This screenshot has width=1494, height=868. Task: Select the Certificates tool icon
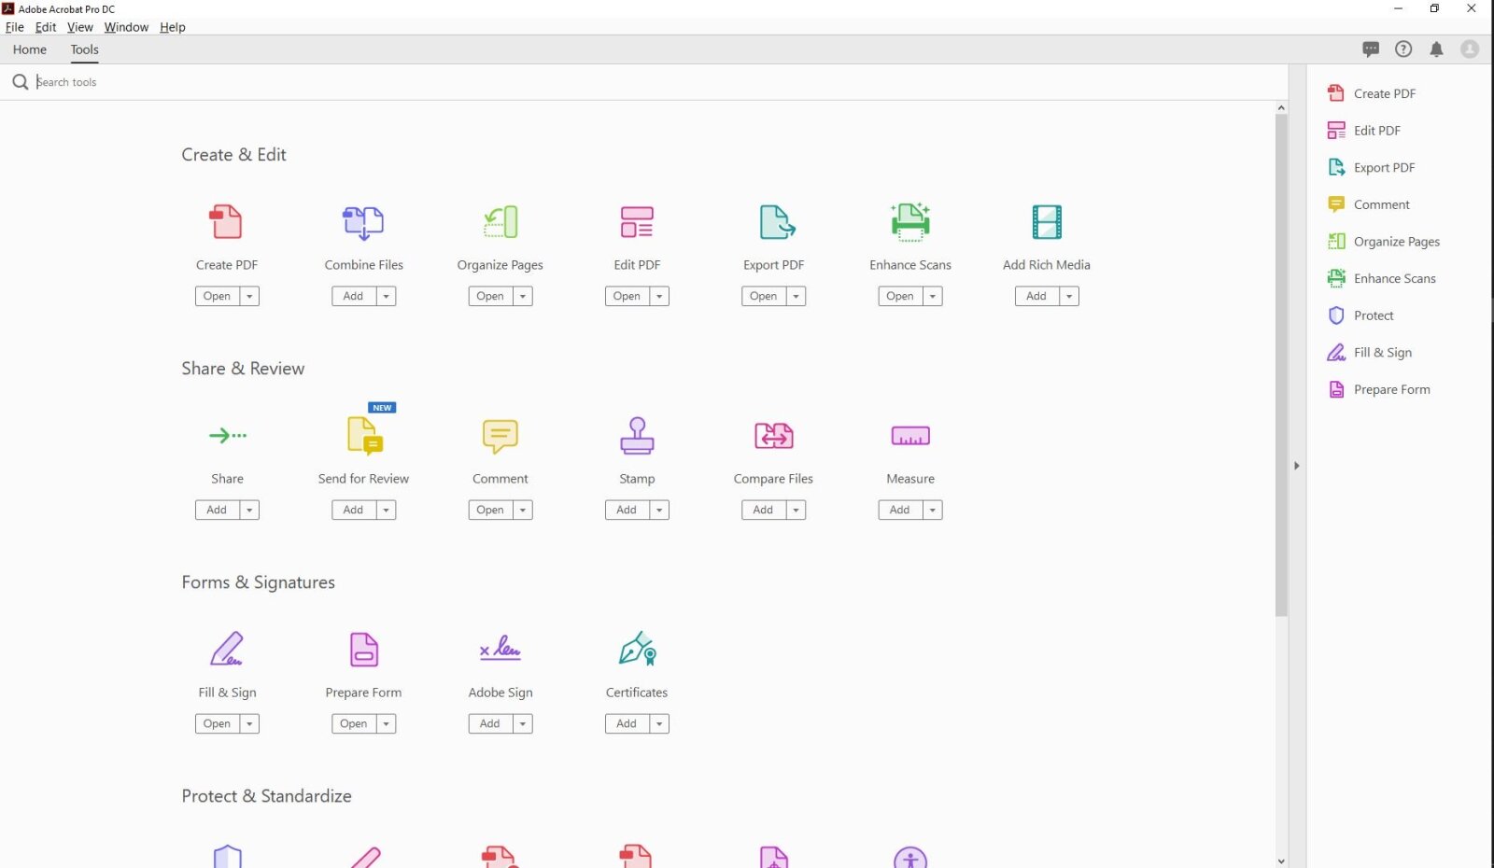click(x=636, y=650)
